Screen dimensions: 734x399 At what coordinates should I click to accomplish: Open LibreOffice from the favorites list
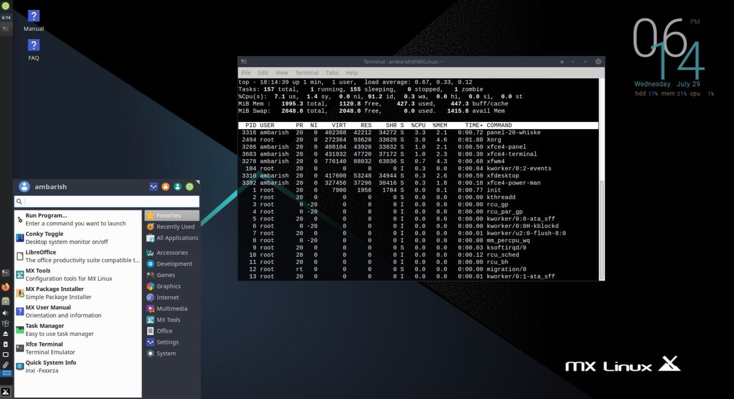click(x=78, y=256)
